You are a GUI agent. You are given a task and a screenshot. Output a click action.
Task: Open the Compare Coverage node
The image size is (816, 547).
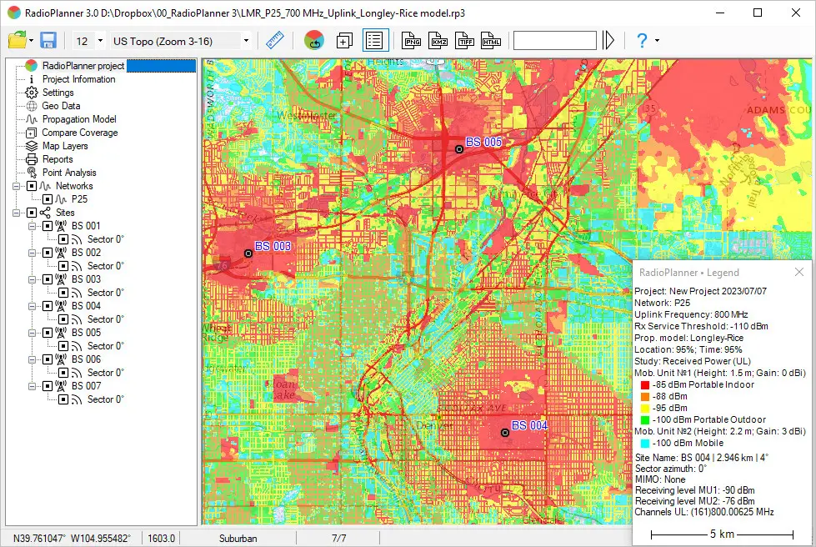coord(80,133)
